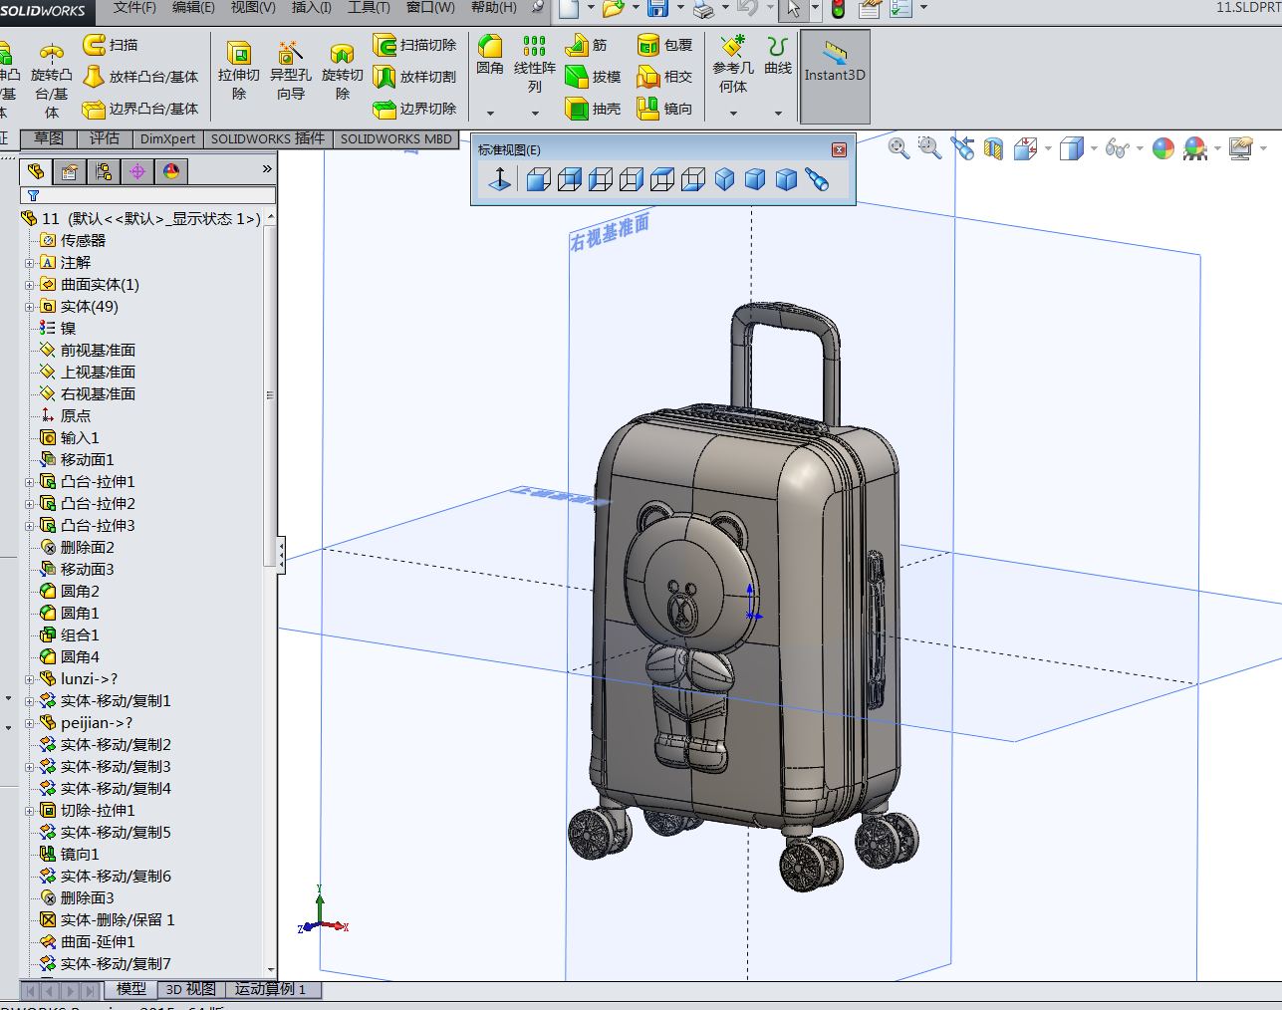Viewport: 1282px width, 1010px height.
Task: Toggle the Instant3D button
Action: click(x=835, y=75)
